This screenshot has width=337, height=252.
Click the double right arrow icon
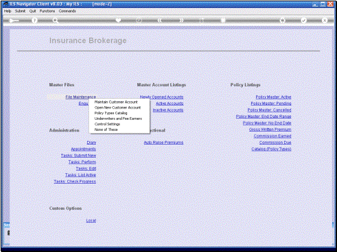pyautogui.click(x=181, y=20)
